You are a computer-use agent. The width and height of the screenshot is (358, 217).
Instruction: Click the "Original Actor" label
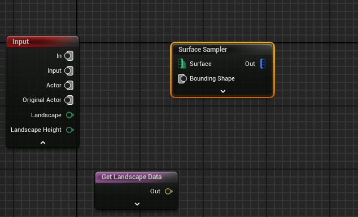click(42, 100)
